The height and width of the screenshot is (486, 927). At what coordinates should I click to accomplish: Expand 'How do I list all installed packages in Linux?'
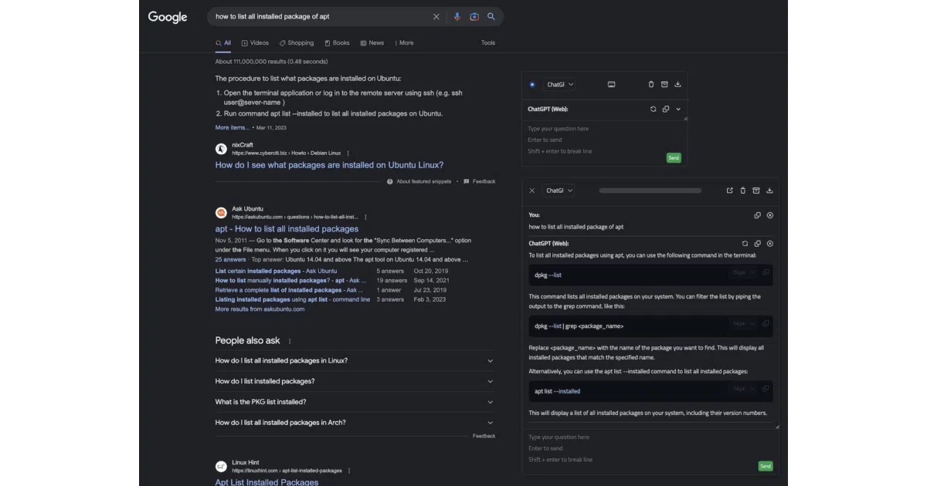click(x=355, y=360)
